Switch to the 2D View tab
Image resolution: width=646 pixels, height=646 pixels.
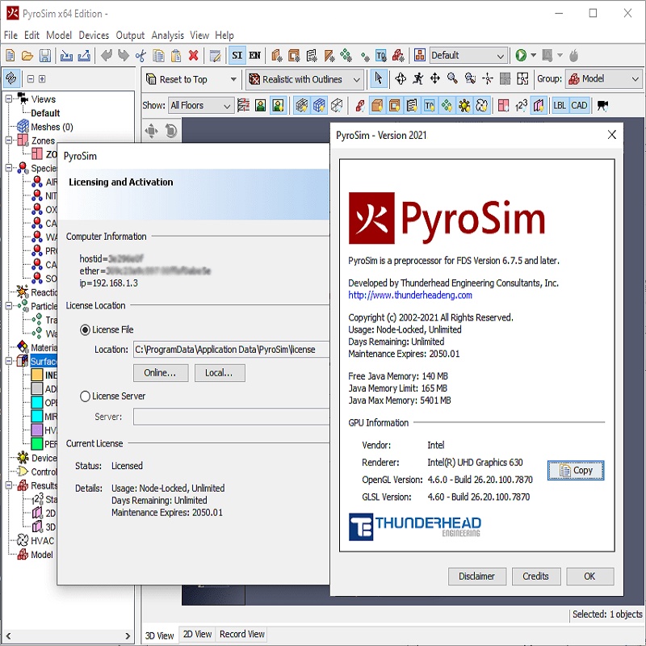tap(197, 635)
